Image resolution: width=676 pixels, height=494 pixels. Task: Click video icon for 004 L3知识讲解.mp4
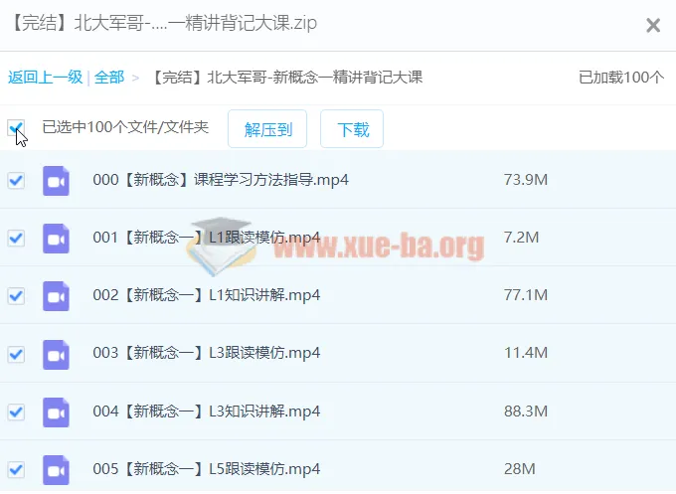click(x=56, y=411)
